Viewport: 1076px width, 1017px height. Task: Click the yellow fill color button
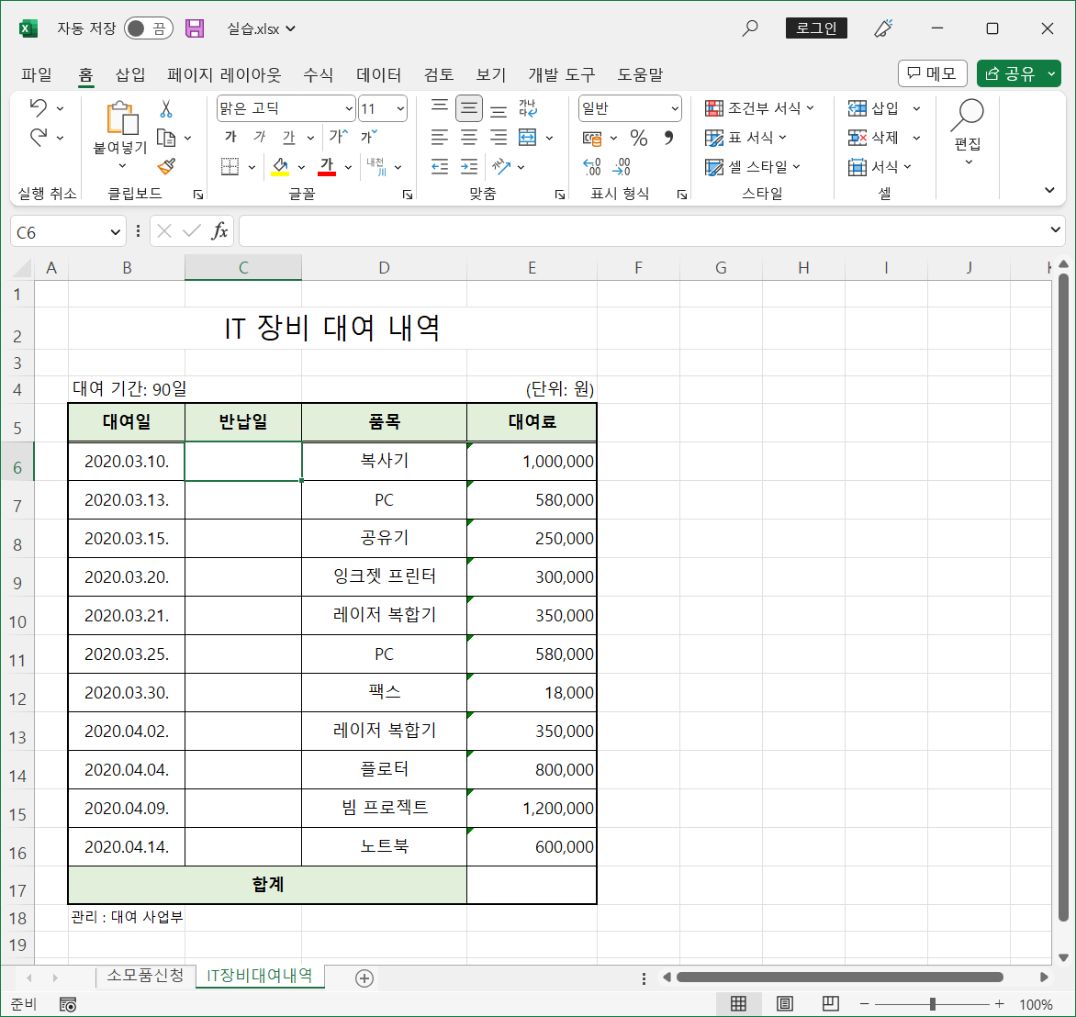(x=280, y=167)
